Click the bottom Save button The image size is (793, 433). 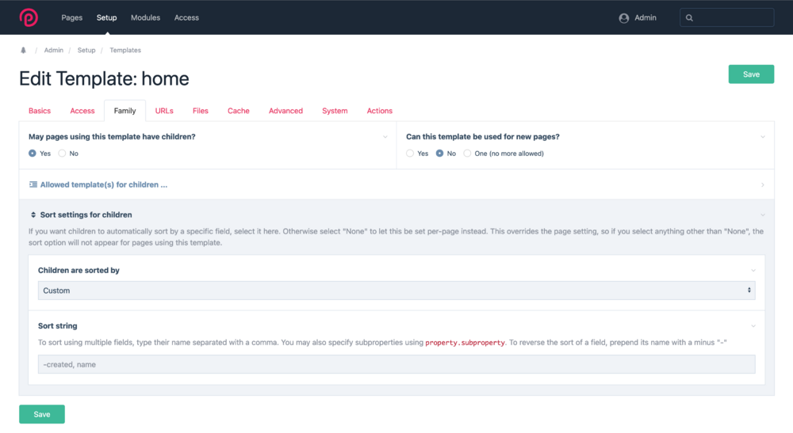tap(42, 414)
